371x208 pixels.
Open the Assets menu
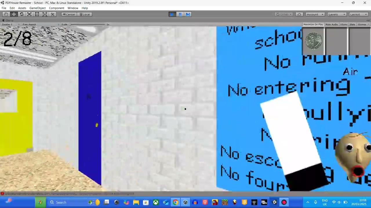22,8
